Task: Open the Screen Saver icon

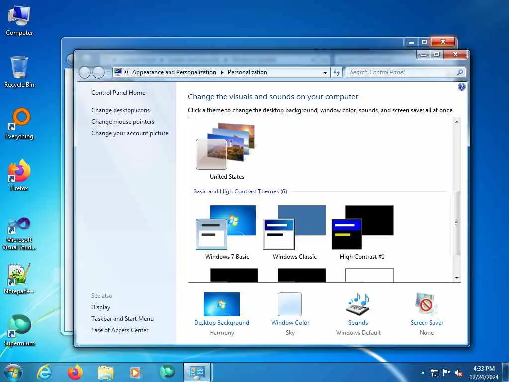Action: [x=426, y=304]
